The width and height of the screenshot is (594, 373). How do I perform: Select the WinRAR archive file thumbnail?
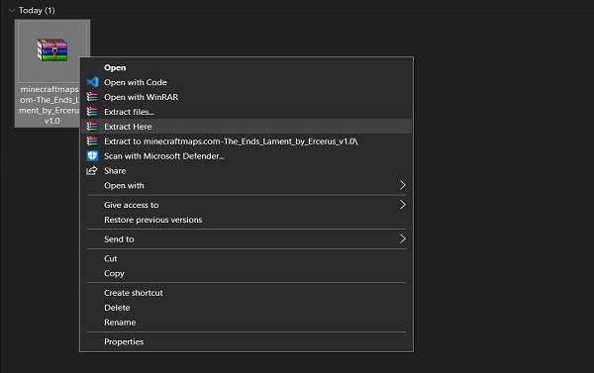pos(52,50)
